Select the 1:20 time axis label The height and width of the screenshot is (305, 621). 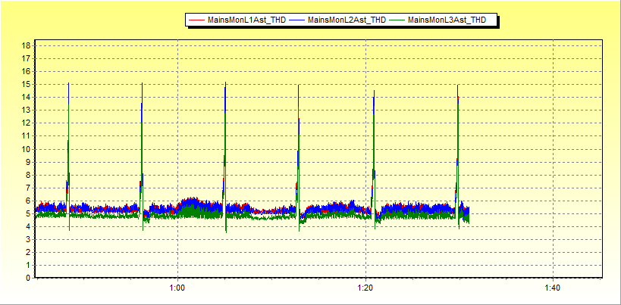click(x=365, y=288)
